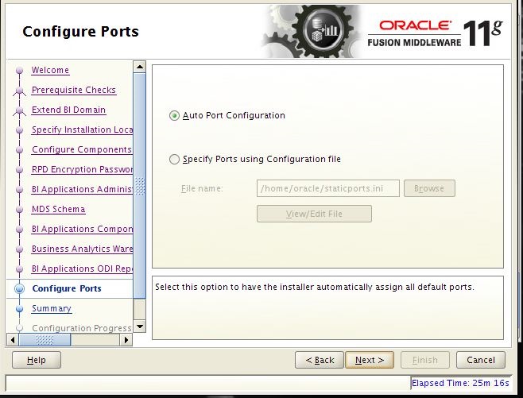This screenshot has height=398, width=523.
Task: Click the Help button
Action: pyautogui.click(x=37, y=360)
